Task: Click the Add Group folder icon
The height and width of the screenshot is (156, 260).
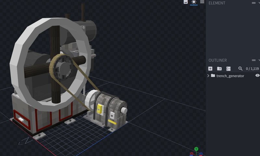Action: click(x=219, y=69)
